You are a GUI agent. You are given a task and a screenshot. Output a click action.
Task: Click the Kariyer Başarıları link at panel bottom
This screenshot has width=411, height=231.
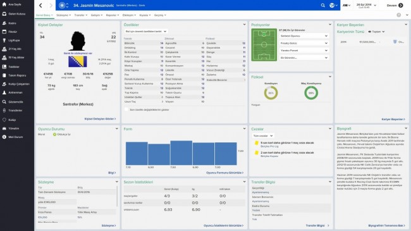click(x=393, y=119)
